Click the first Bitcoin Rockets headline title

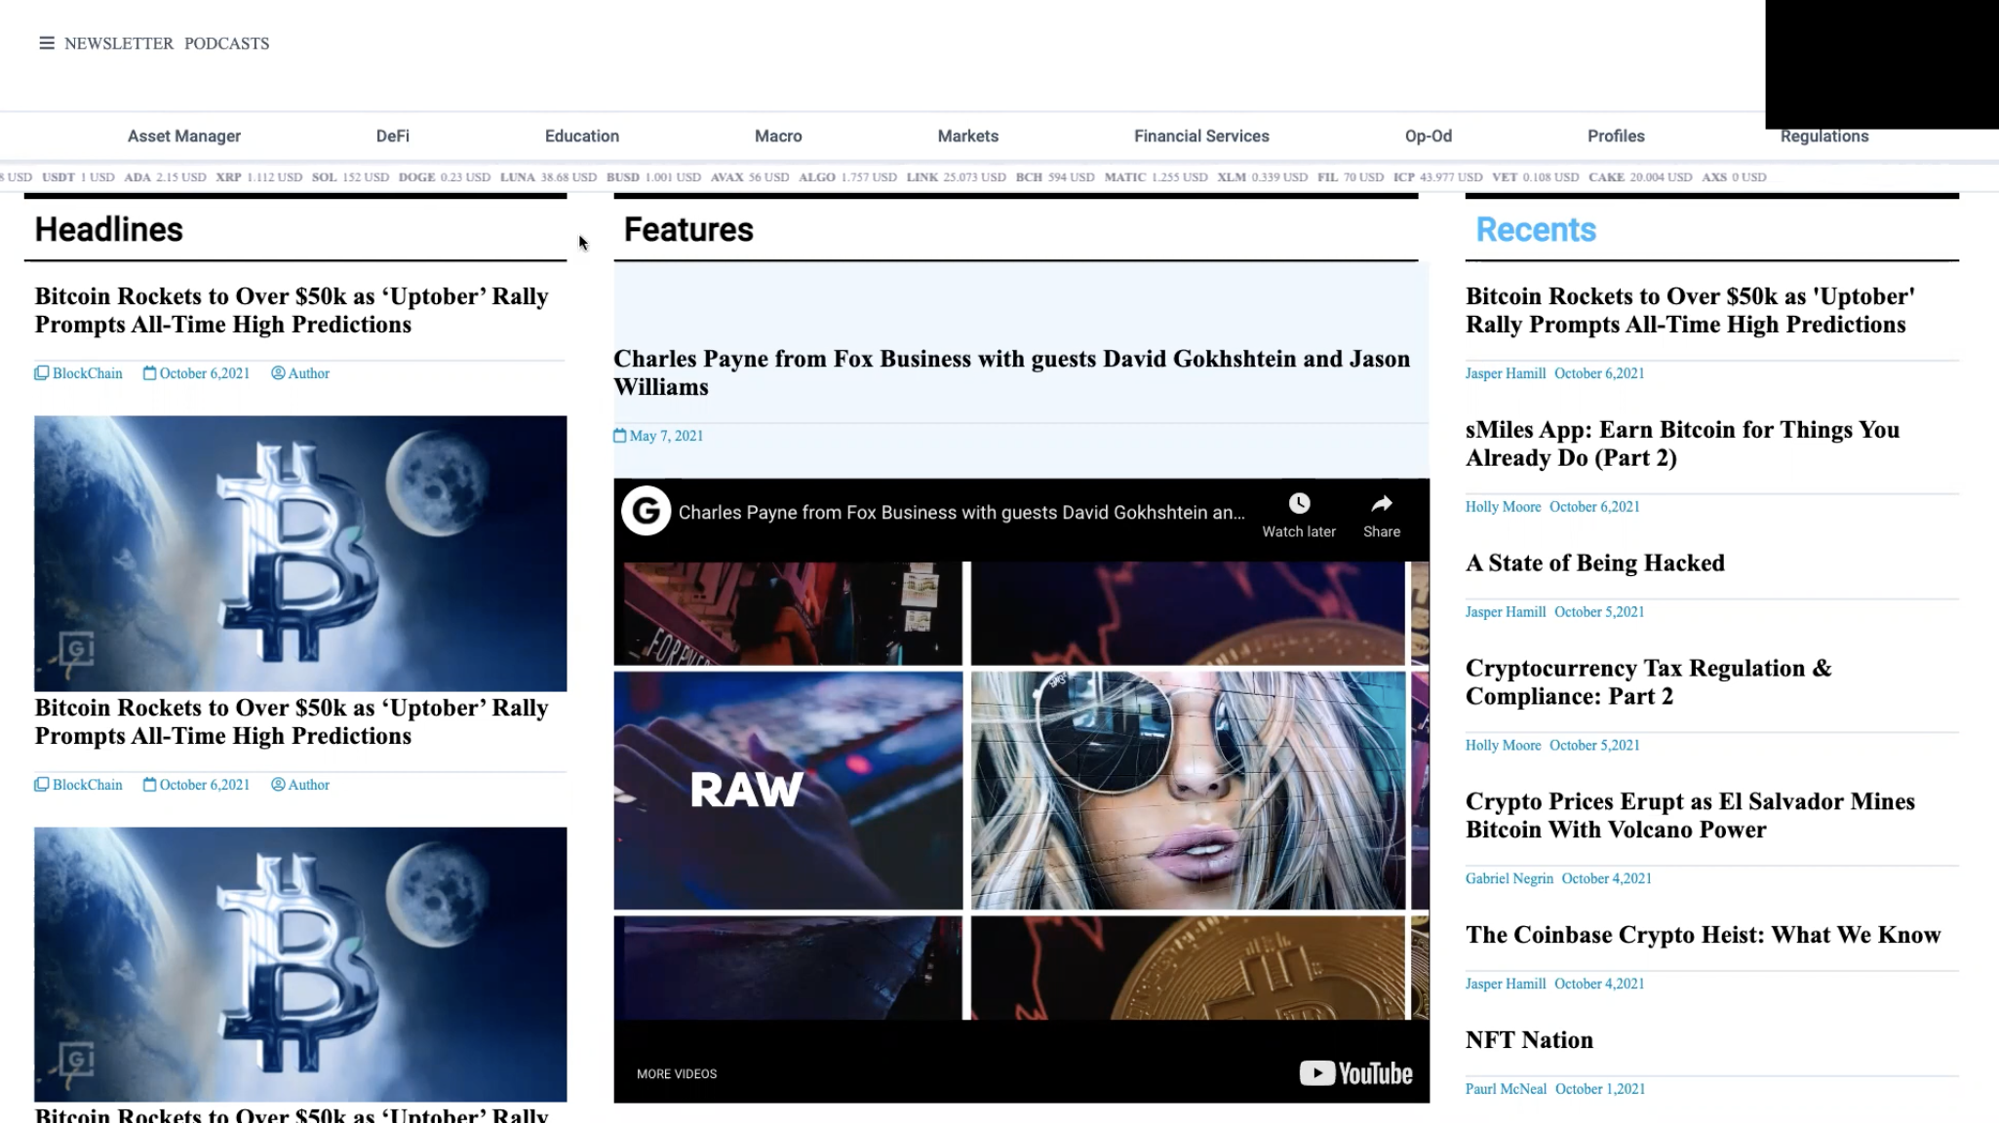(x=292, y=310)
